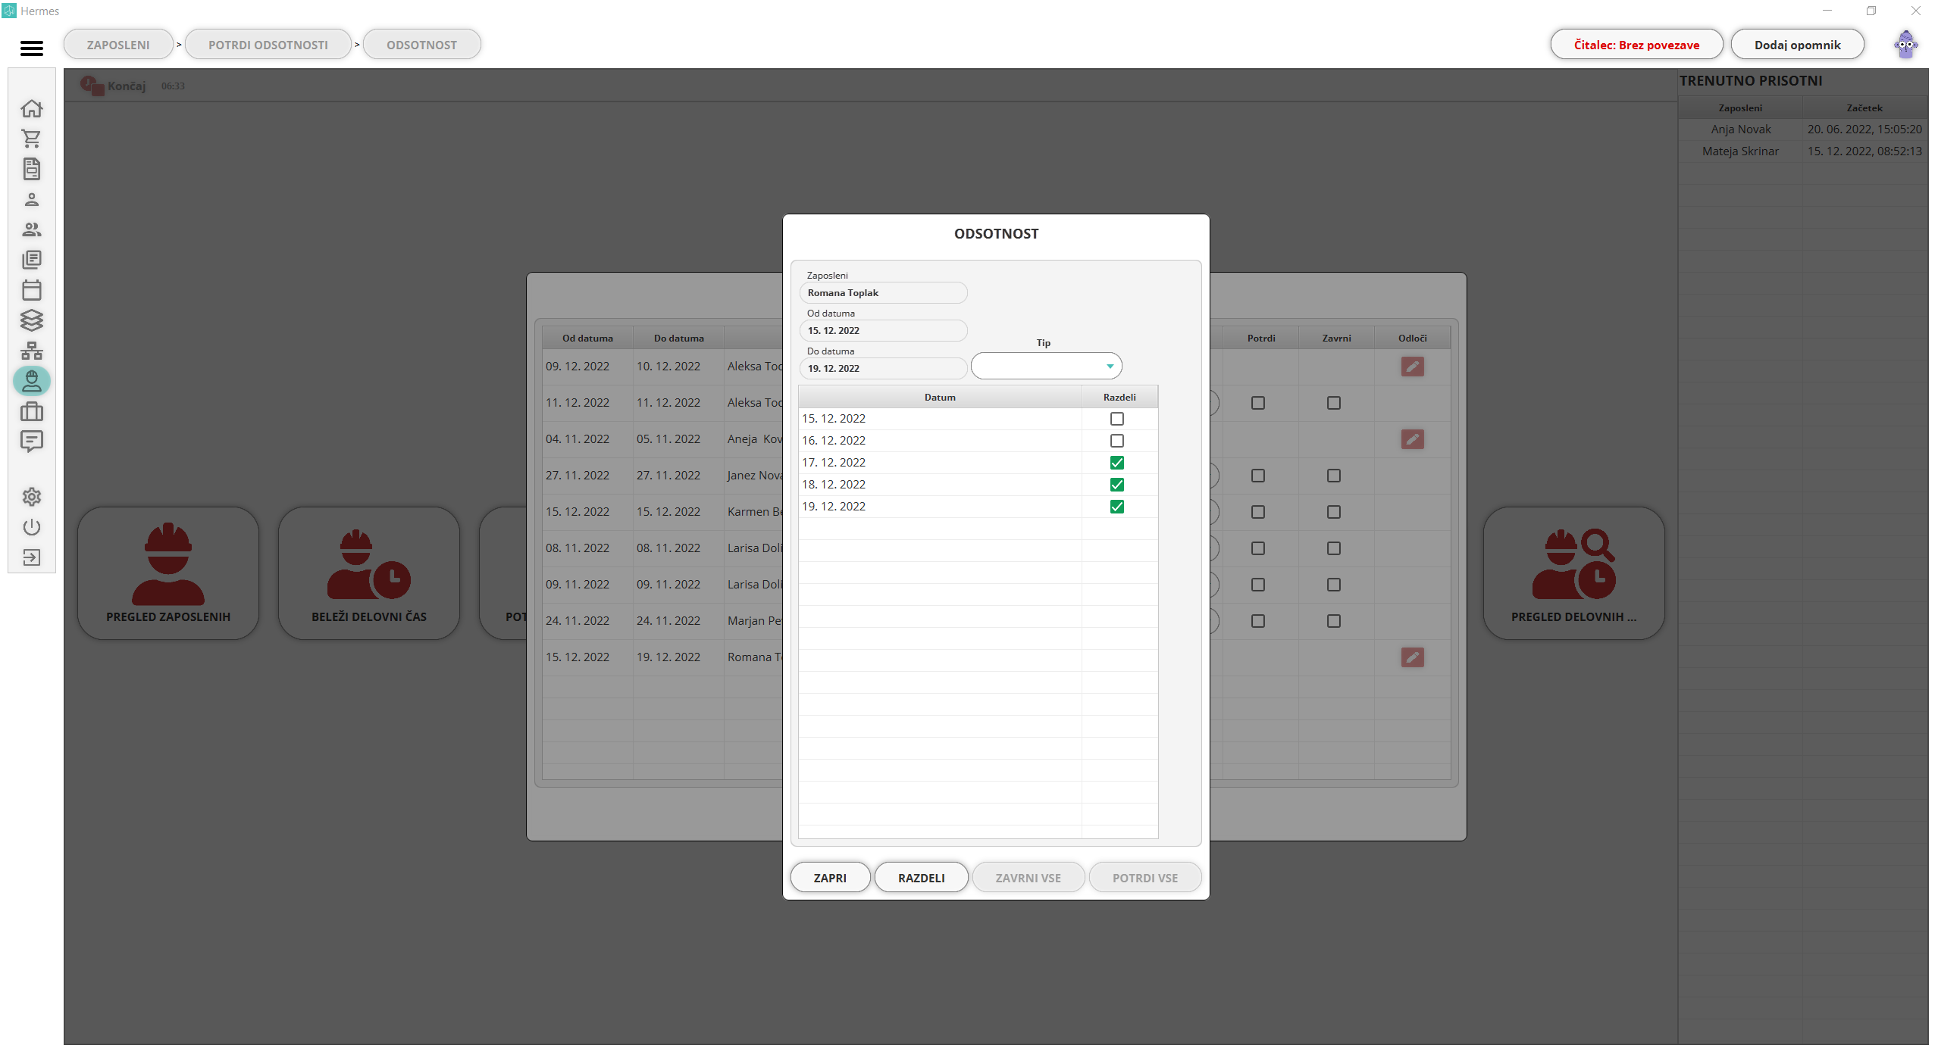
Task: Open Pregled zaposlenih tile
Action: point(168,573)
